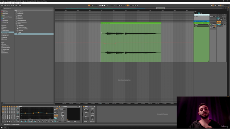Viewport: 230px width, 129px height.
Task: Open the User Library place
Action: pos(6,46)
